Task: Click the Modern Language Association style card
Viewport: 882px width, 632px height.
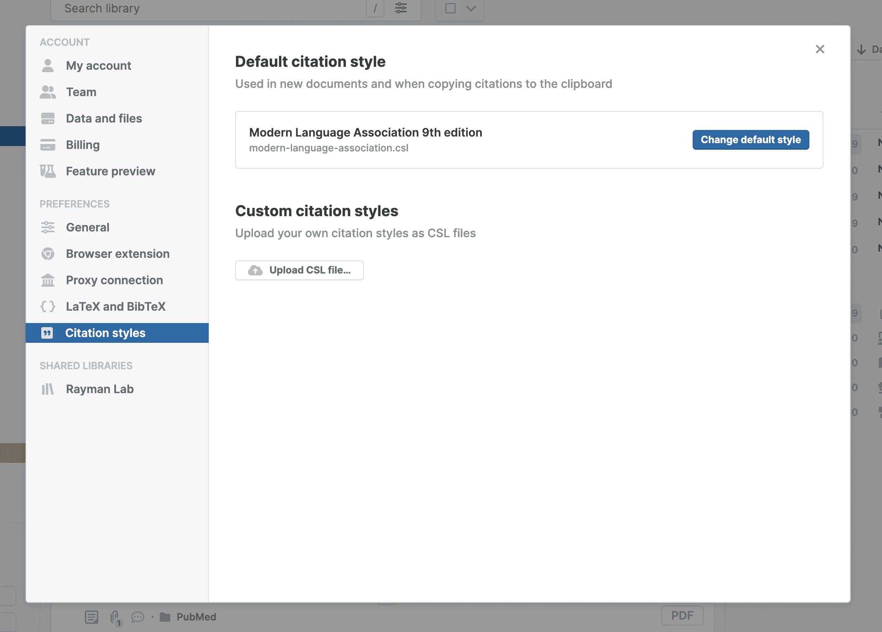Action: pos(454,140)
